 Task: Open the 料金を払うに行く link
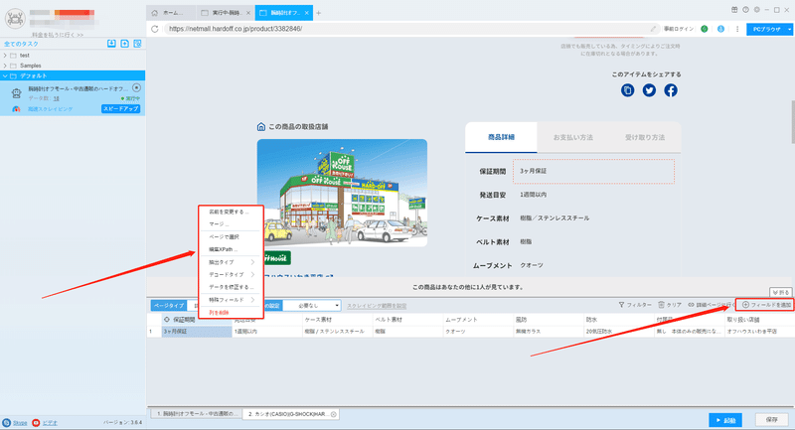(x=58, y=35)
